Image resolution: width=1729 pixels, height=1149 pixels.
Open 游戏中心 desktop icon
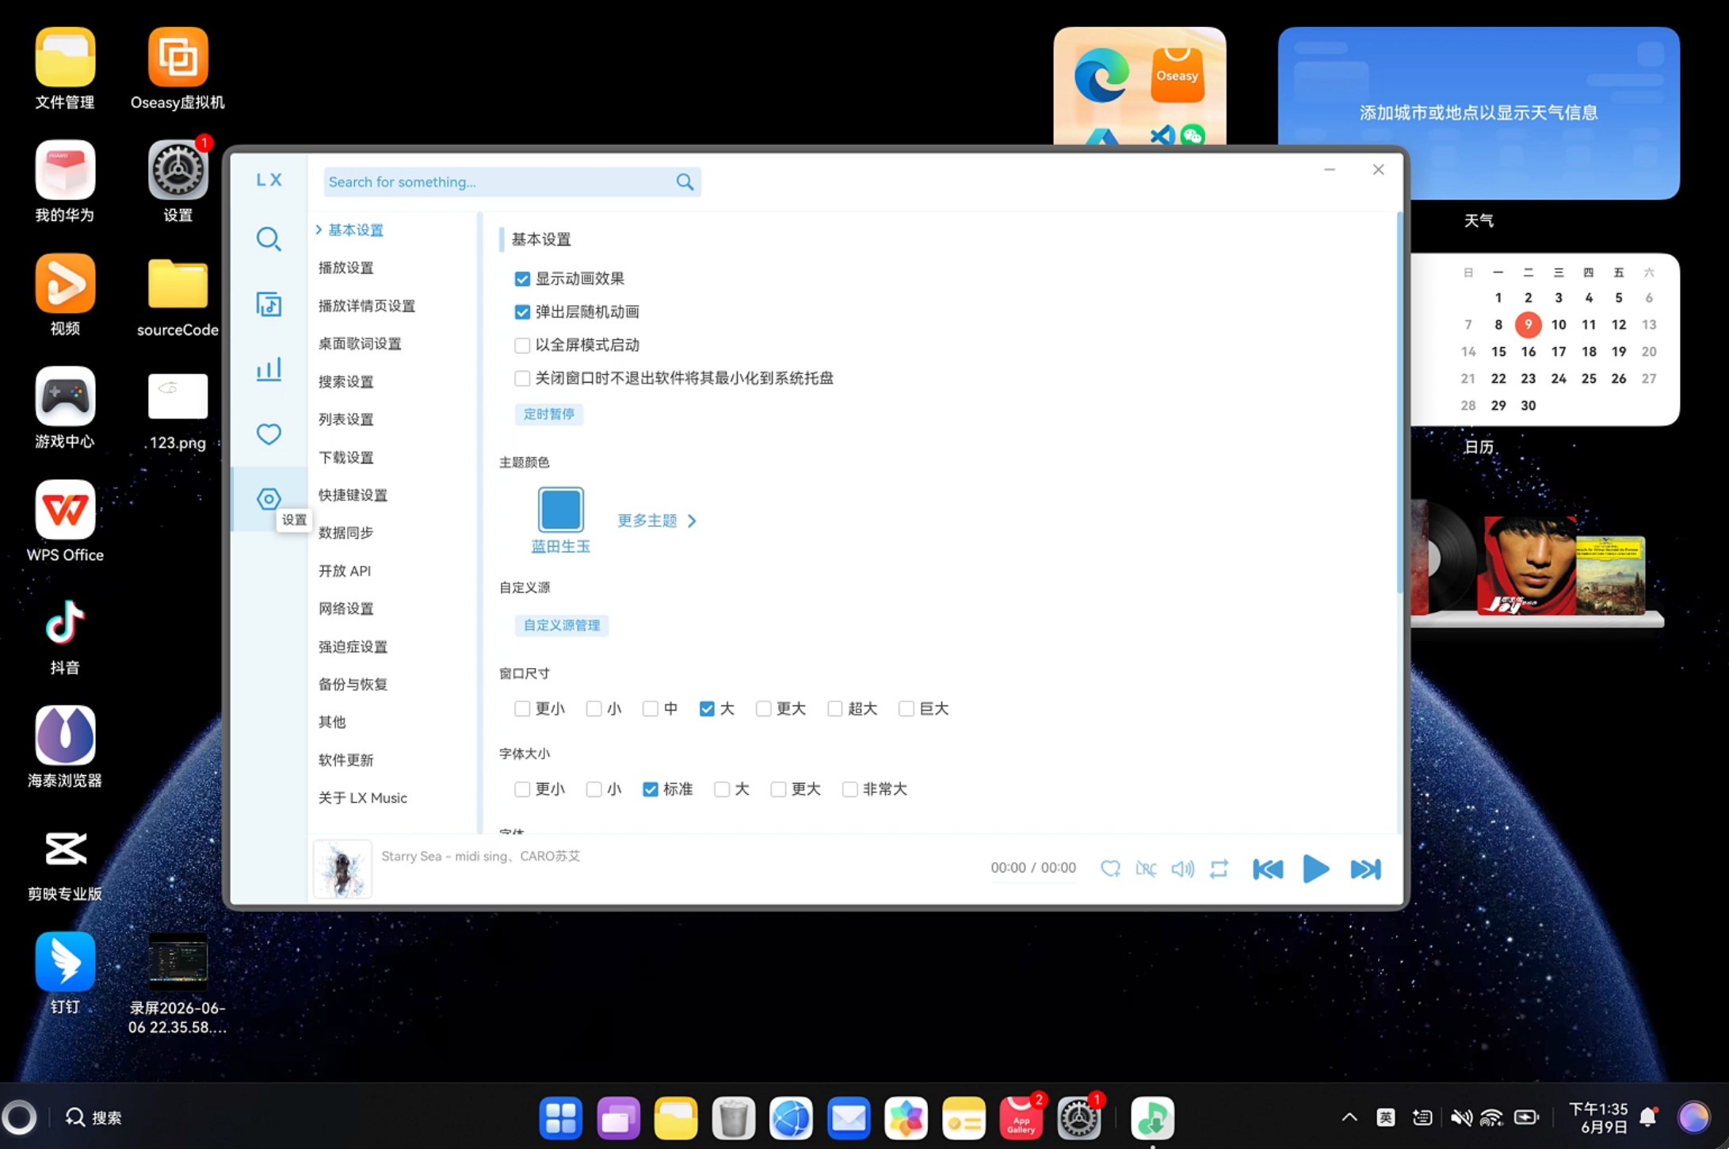pos(65,407)
